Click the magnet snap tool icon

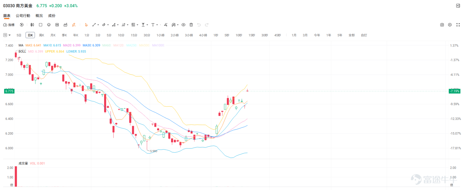(174, 25)
